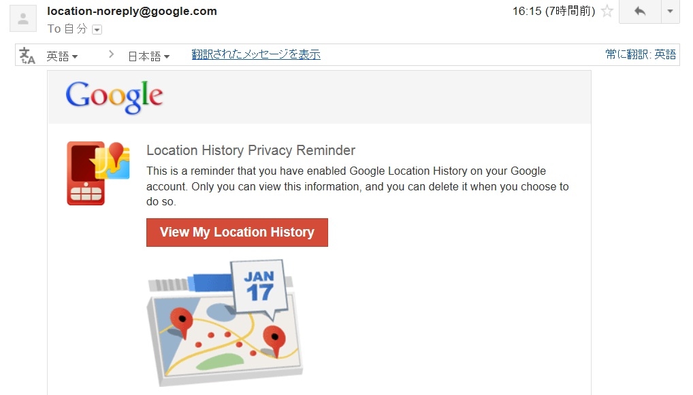This screenshot has height=395, width=693.
Task: Open the 日本語 target language dropdown
Action: tap(148, 56)
